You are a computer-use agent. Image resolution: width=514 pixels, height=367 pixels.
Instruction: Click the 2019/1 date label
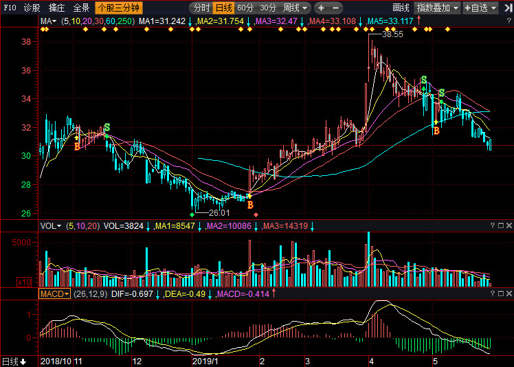pos(205,362)
